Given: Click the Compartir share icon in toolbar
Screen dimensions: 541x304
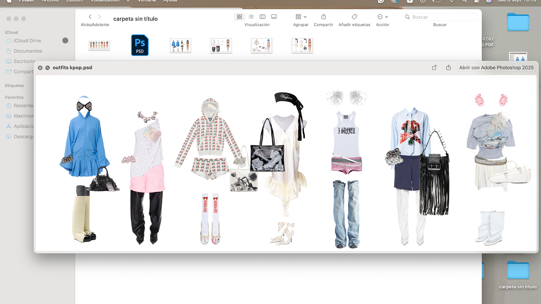Looking at the screenshot, I should coord(323,17).
